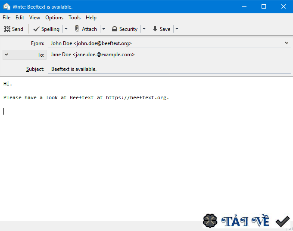Click the 'Subject:' label
Image resolution: width=293 pixels, height=231 pixels.
pyautogui.click(x=35, y=69)
